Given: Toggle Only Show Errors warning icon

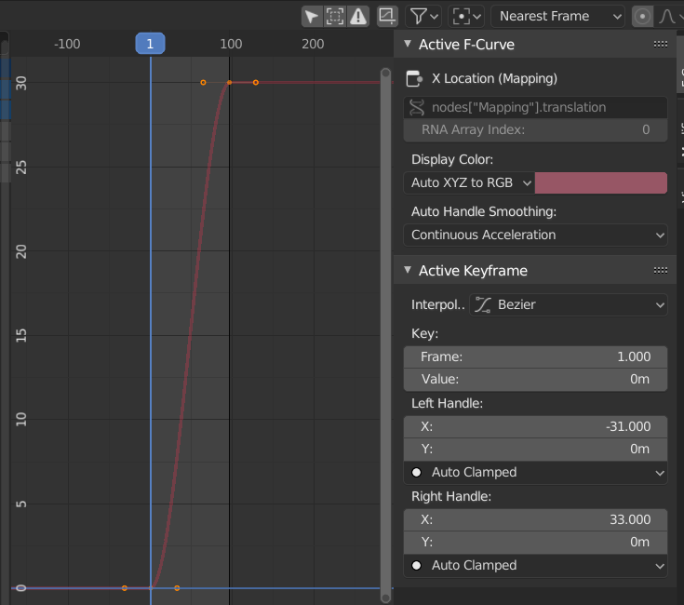Looking at the screenshot, I should pyautogui.click(x=358, y=17).
